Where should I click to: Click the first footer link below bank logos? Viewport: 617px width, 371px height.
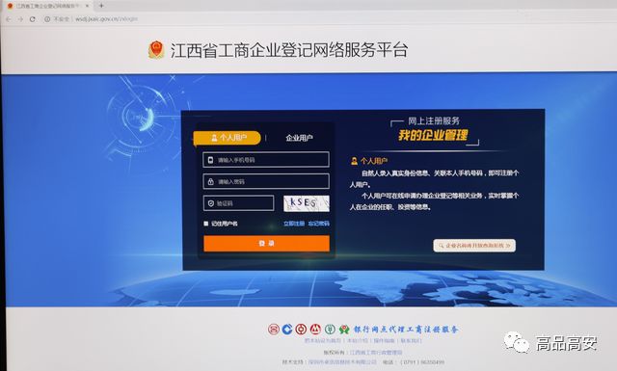(323, 341)
